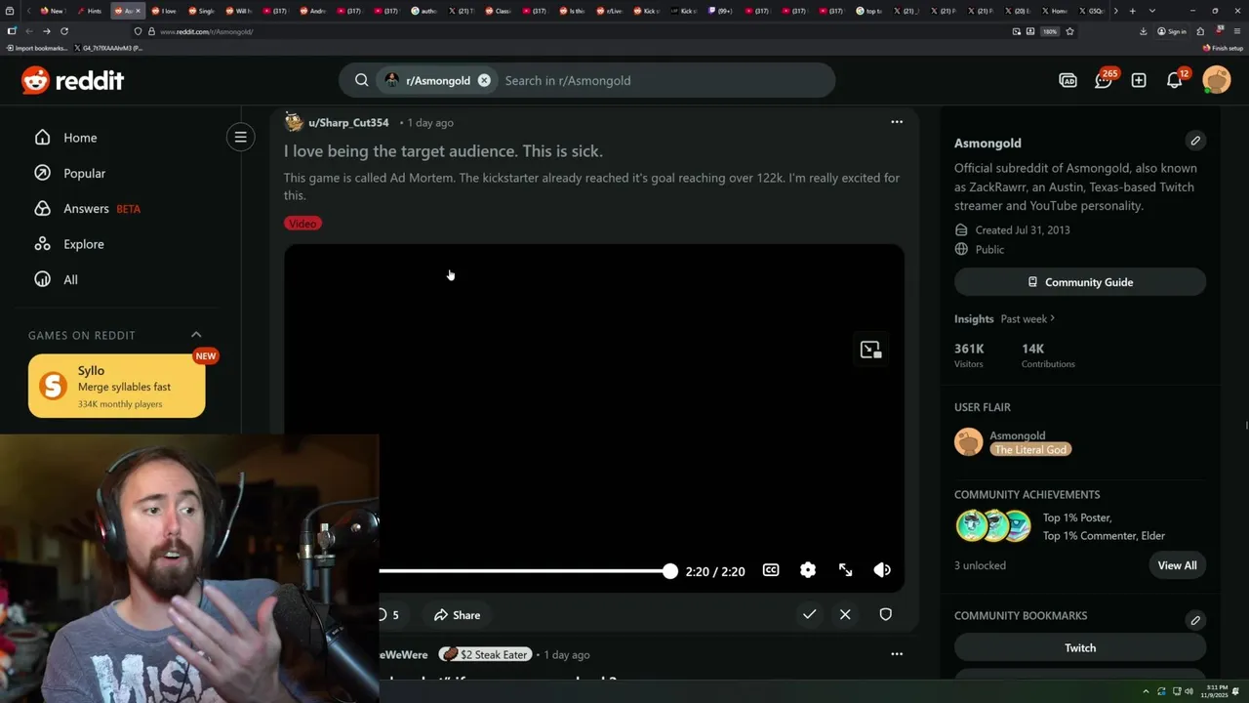Create a new post with plus icon
The height and width of the screenshot is (703, 1249).
1139,80
